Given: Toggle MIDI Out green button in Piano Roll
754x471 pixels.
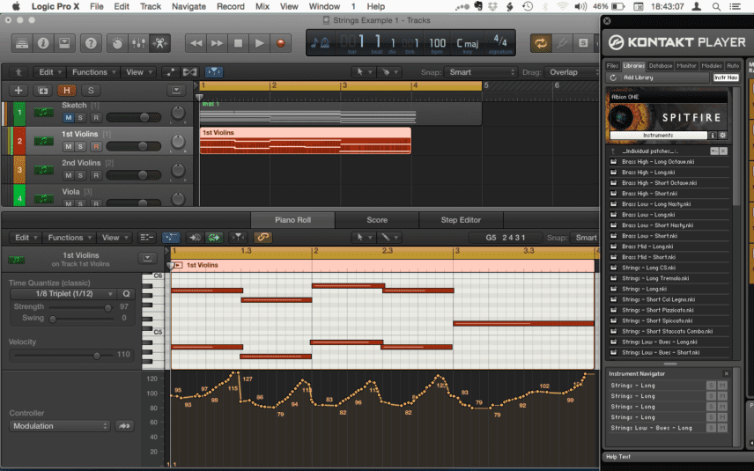Looking at the screenshot, I should [214, 238].
